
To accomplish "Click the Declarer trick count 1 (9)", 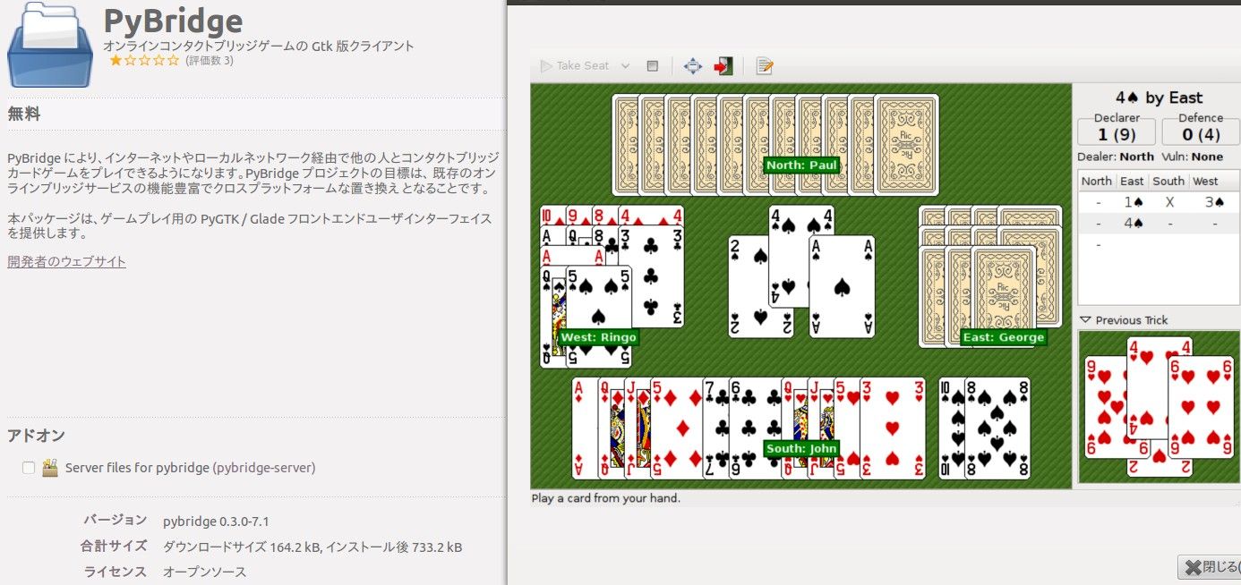I will (1117, 135).
